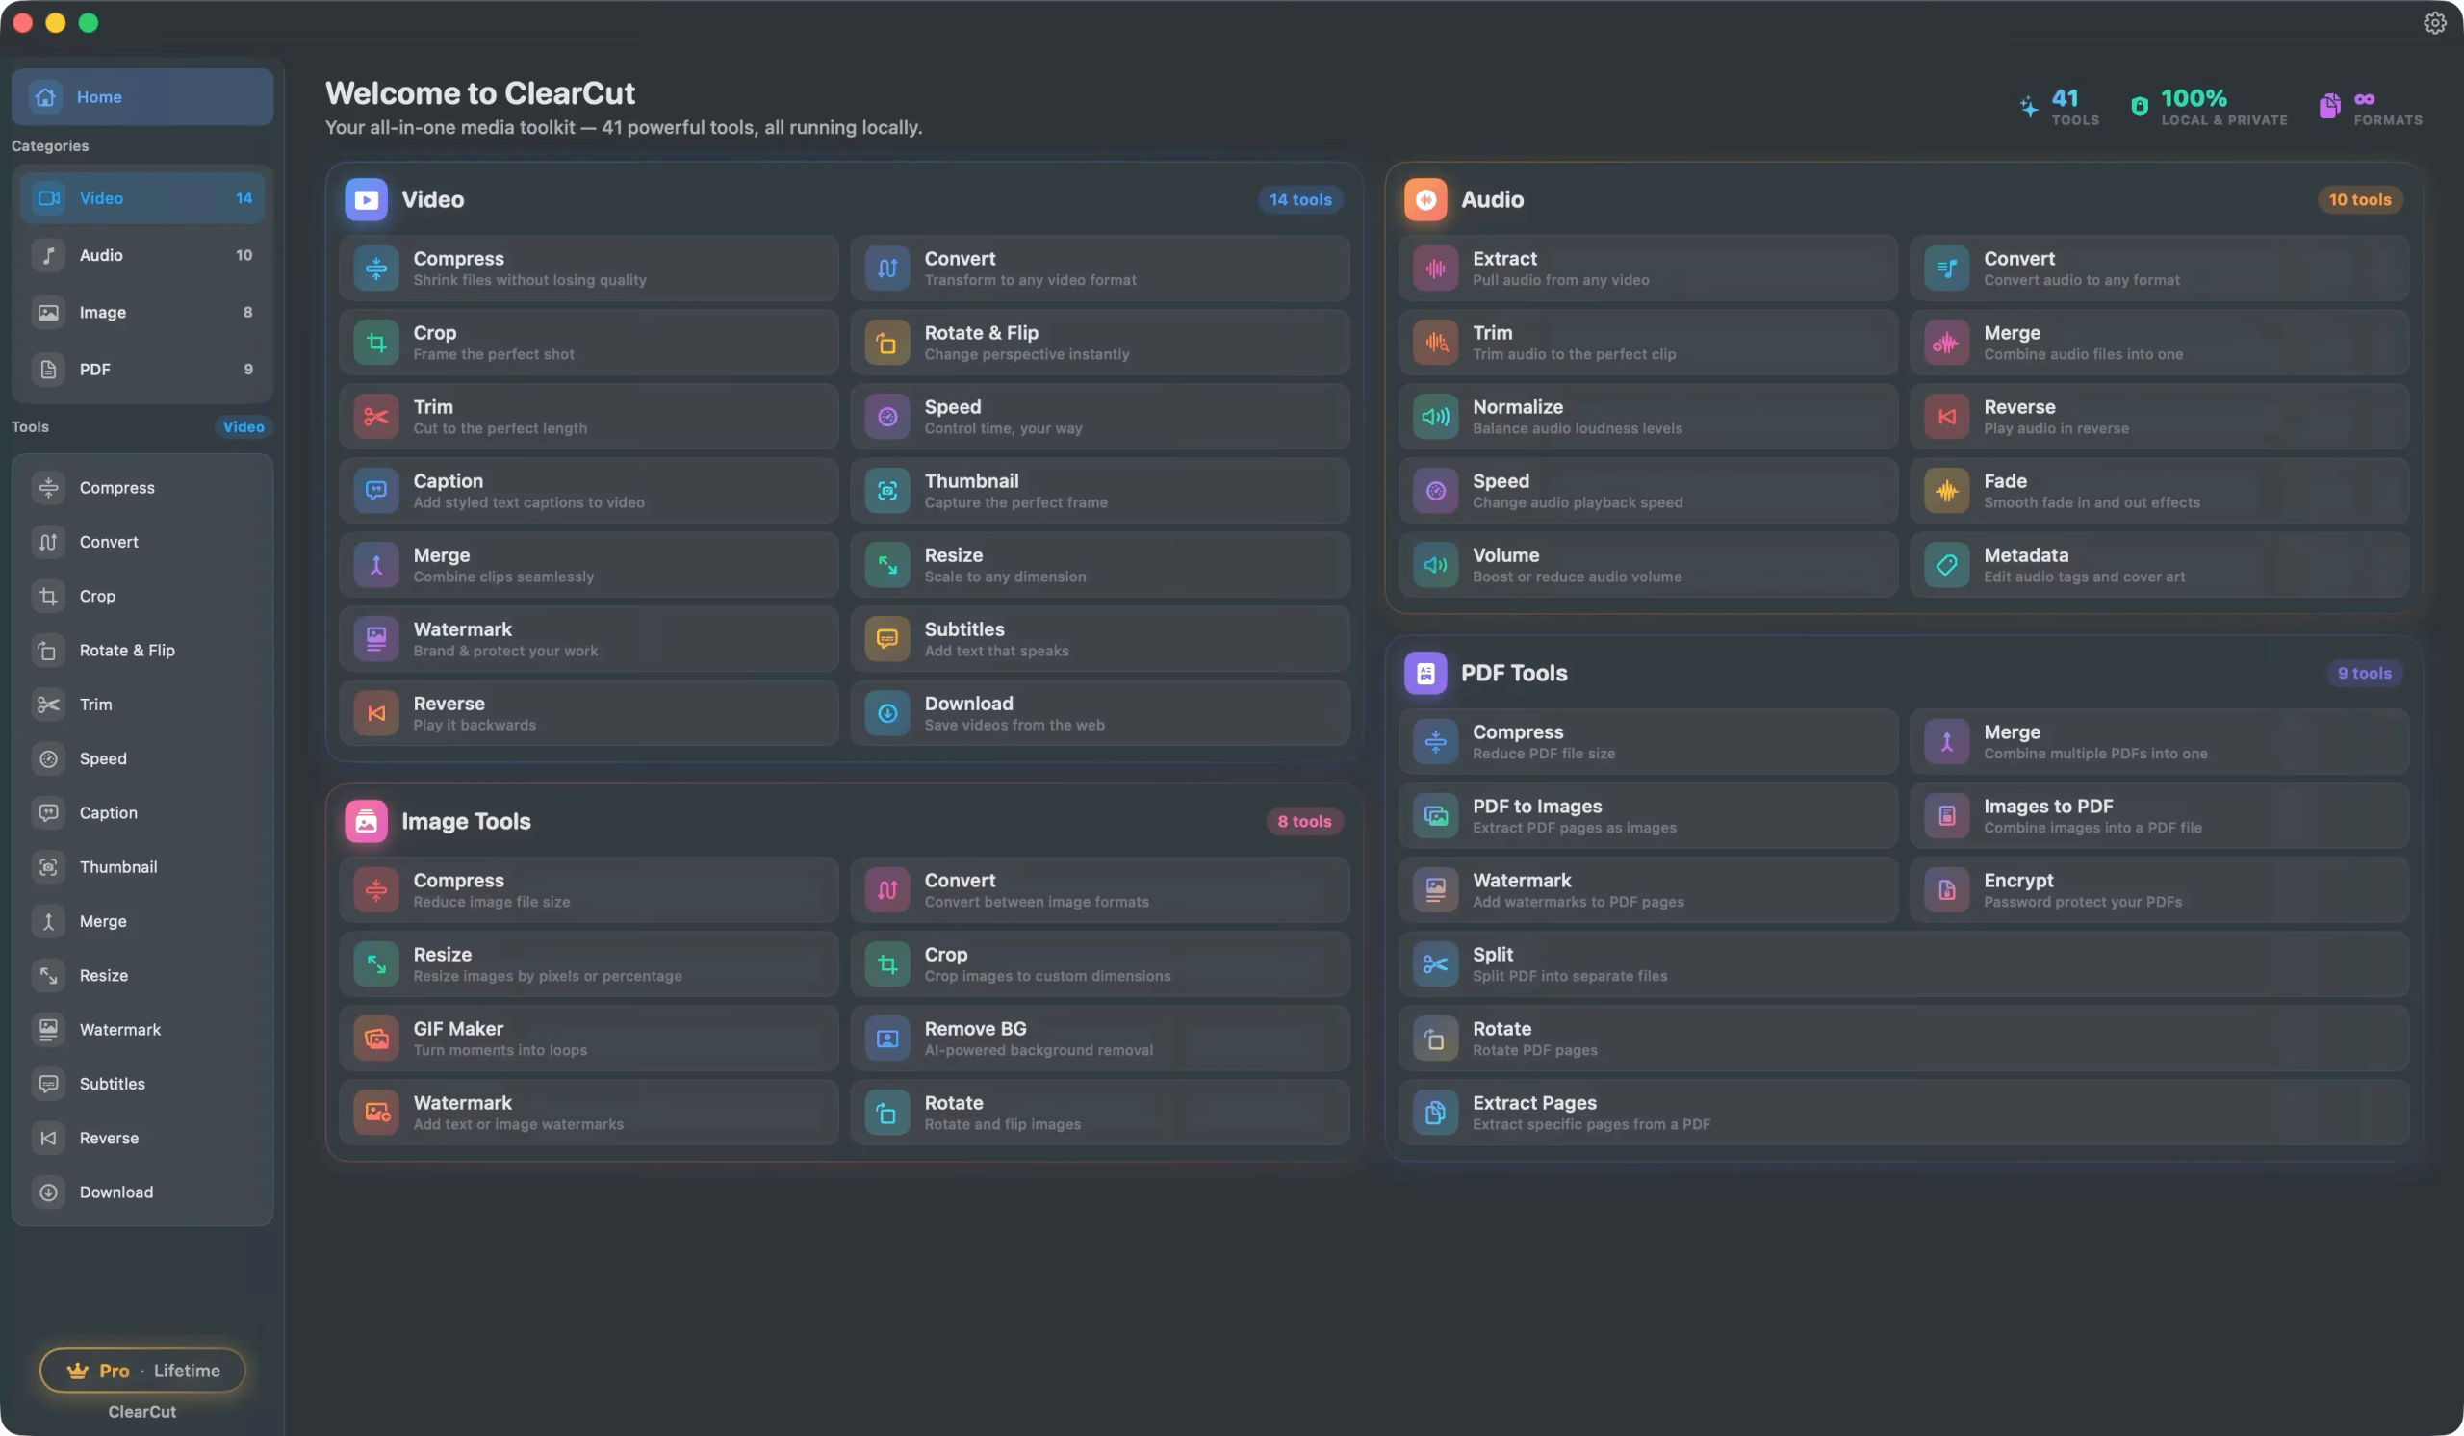Click the scissors Trim icon in the Video panel
Image resolution: width=2464 pixels, height=1436 pixels.
tap(376, 417)
